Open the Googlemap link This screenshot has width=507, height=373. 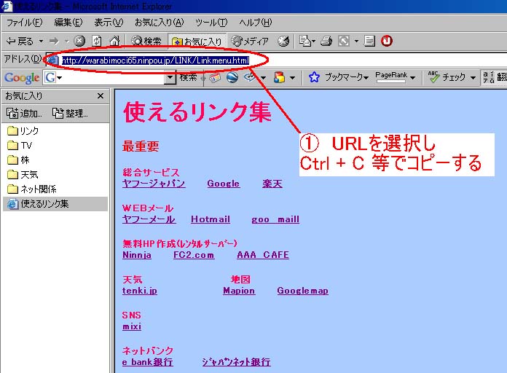click(x=302, y=291)
